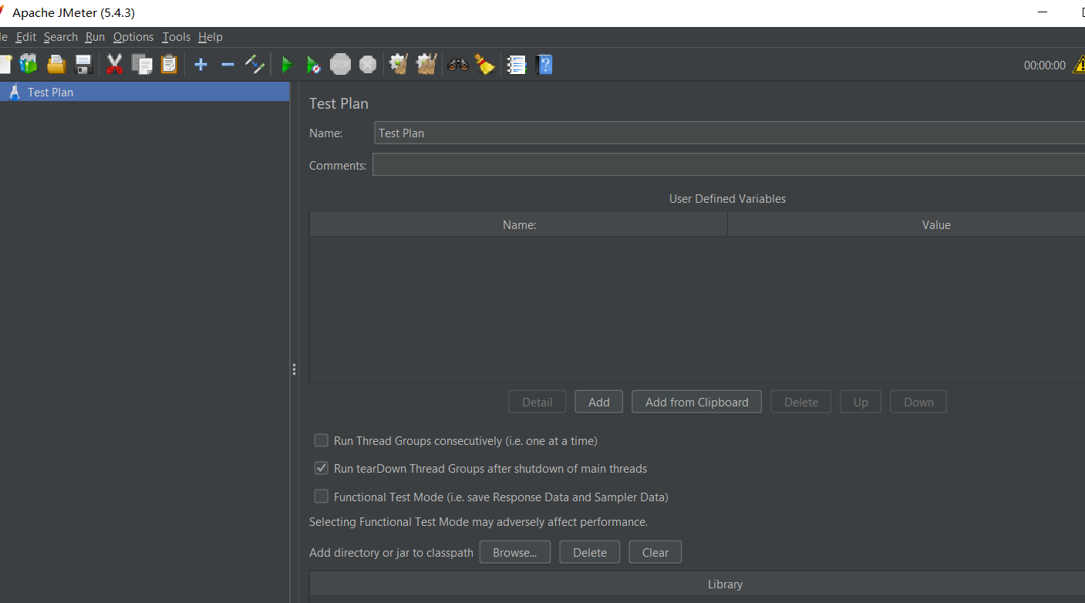Viewport: 1085px width, 603px height.
Task: Click the Name: column header
Action: 519,224
